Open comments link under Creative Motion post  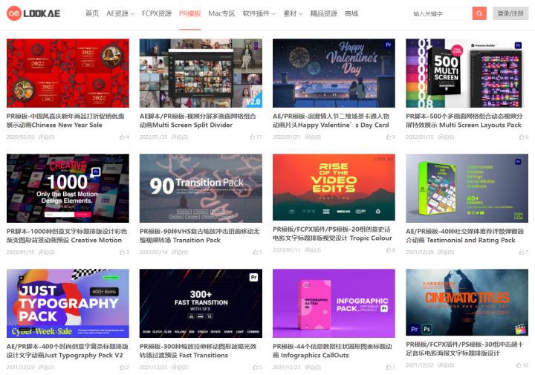[46, 252]
